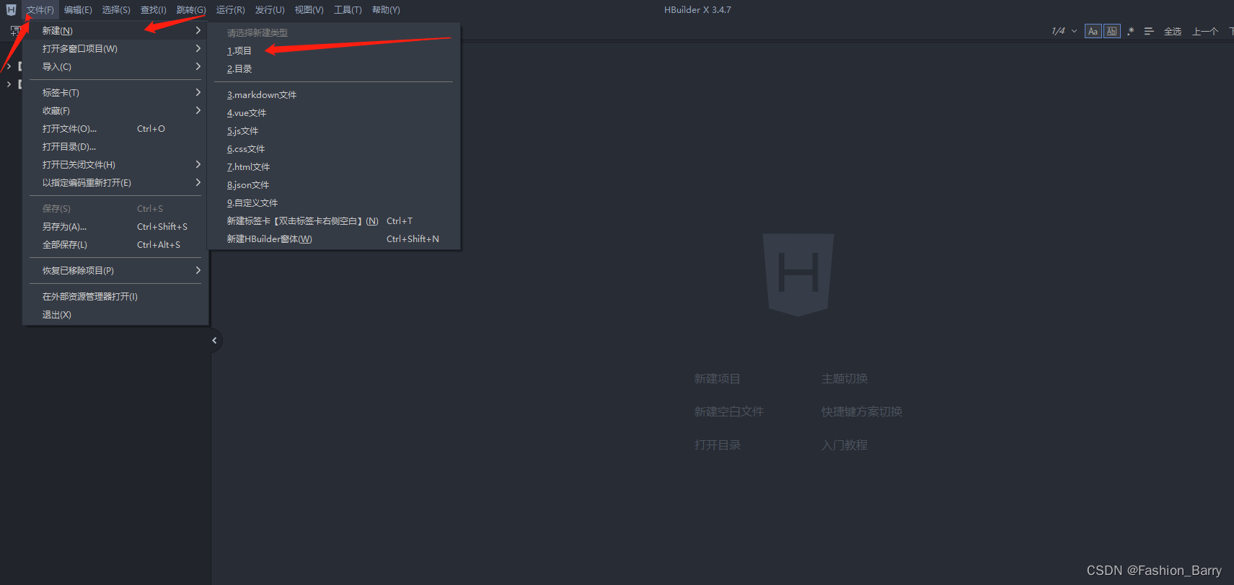This screenshot has height=585, width=1234.
Task: Click the 上一个 previous-match button
Action: point(1205,32)
